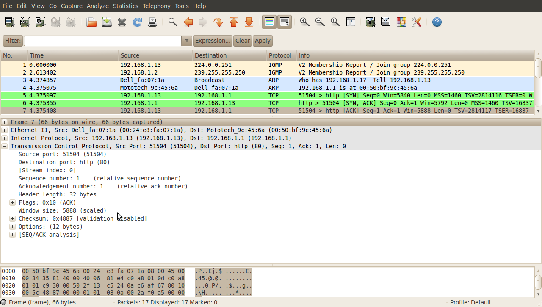Open the Telephony menu

click(x=156, y=6)
